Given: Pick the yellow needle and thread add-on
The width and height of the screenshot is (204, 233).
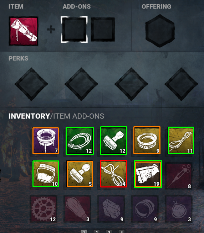Looking at the screenshot, I should (x=181, y=140).
